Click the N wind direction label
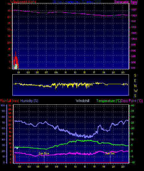 [135, 86]
